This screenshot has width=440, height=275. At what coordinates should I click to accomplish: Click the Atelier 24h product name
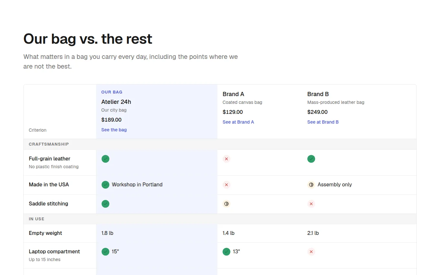[x=116, y=102]
